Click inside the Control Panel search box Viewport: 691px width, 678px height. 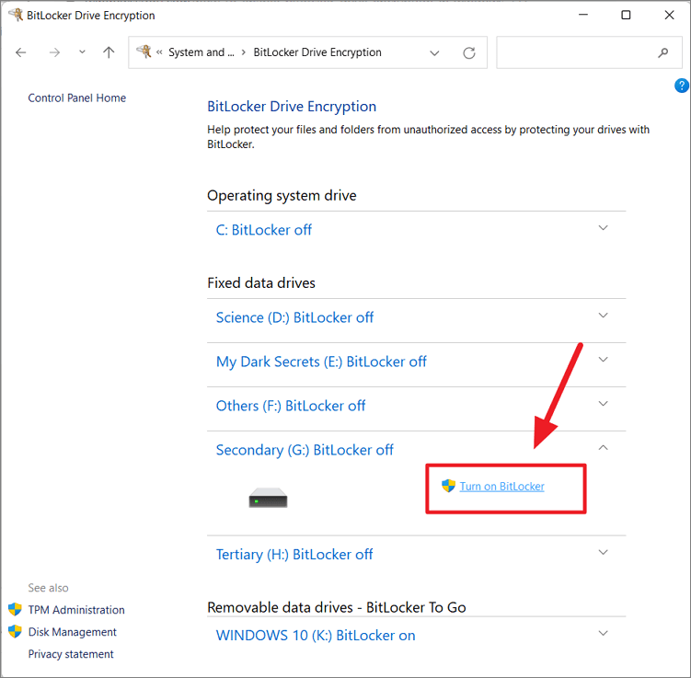[589, 52]
